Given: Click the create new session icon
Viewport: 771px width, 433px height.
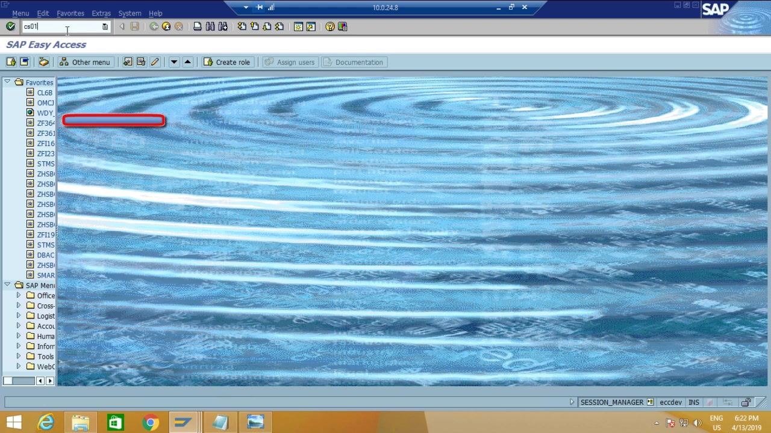Looking at the screenshot, I should (298, 26).
